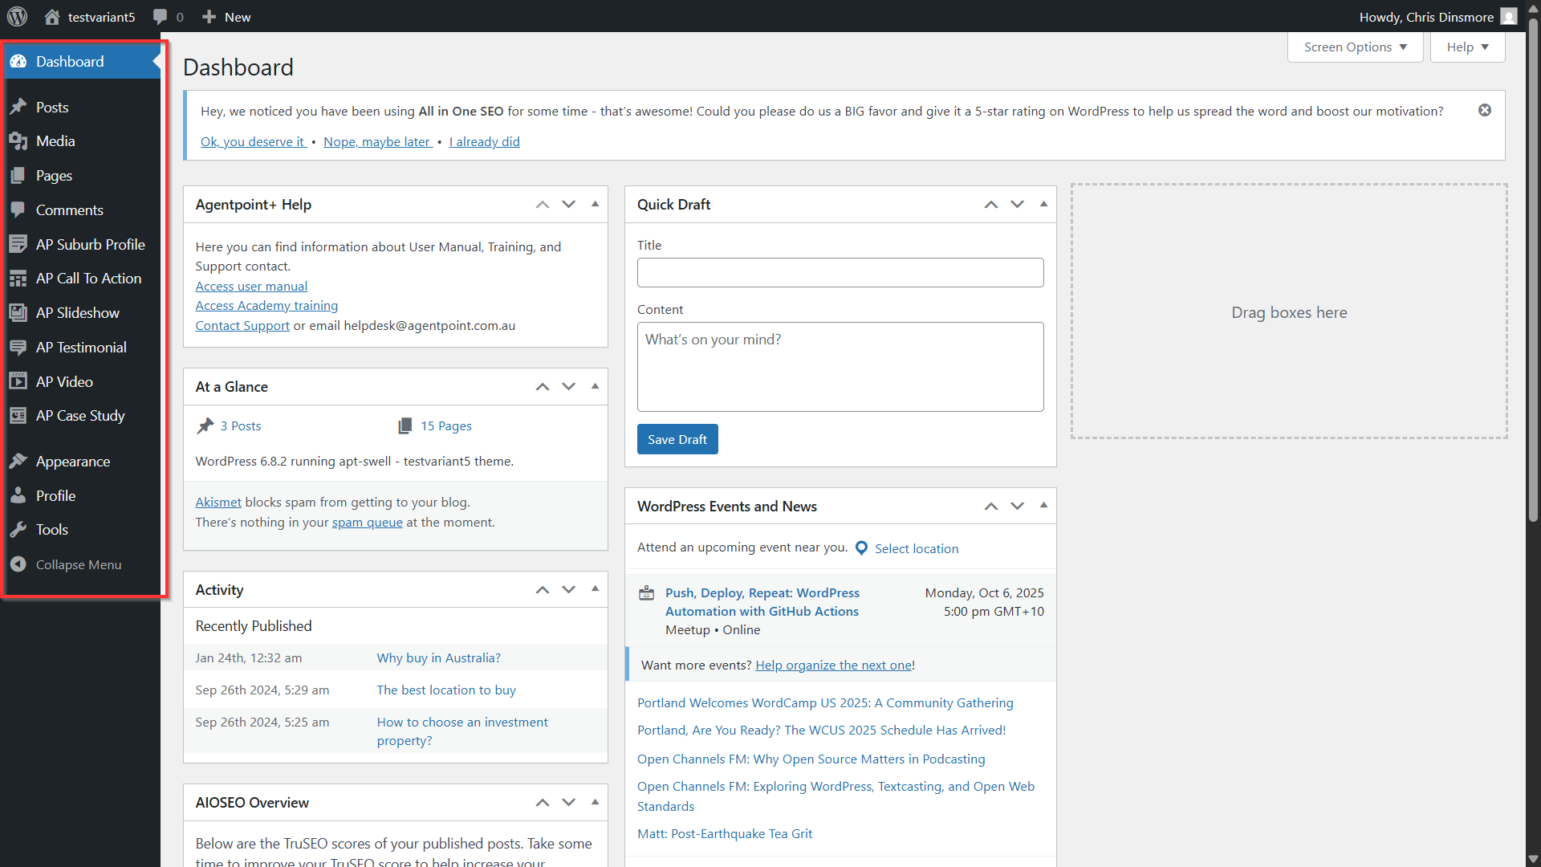
Task: Open the Appearance menu item
Action: pos(80,461)
